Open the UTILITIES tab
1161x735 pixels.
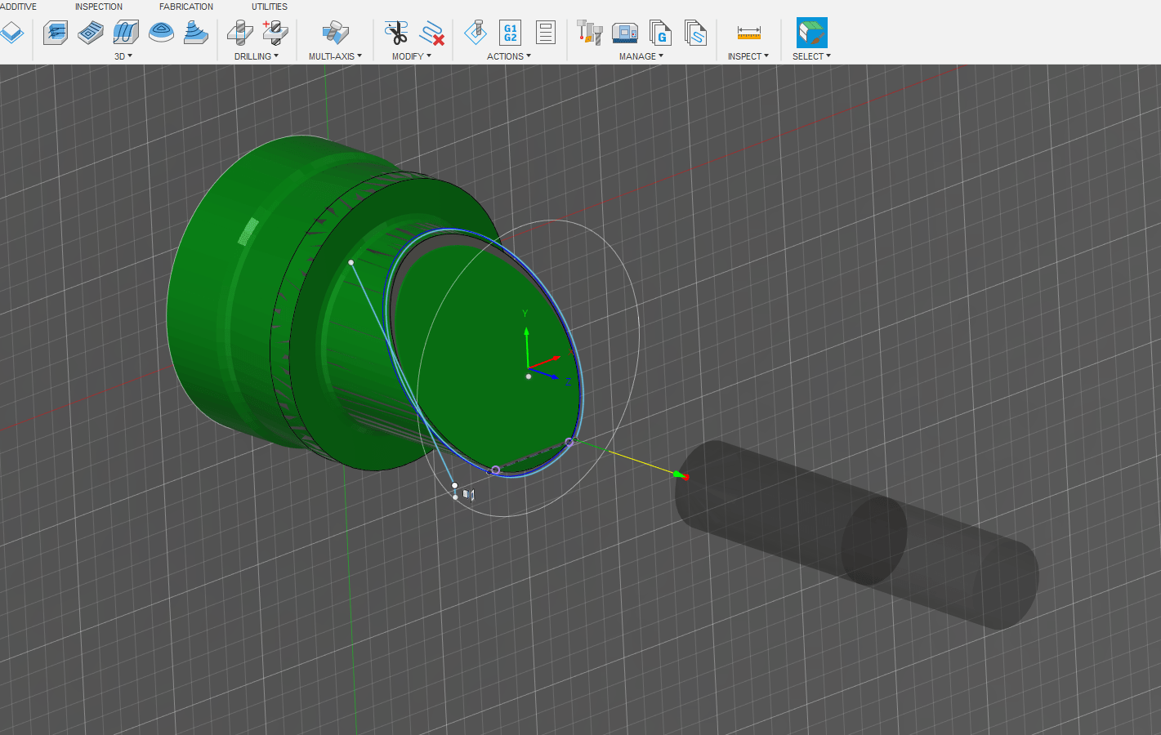[x=269, y=7]
